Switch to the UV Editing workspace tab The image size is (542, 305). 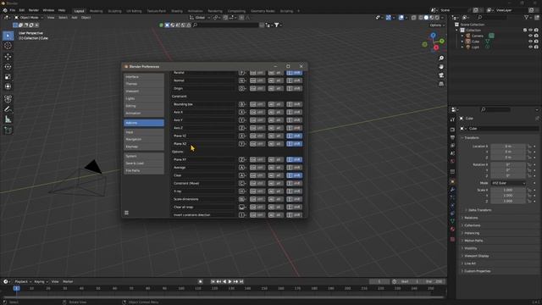(x=134, y=11)
